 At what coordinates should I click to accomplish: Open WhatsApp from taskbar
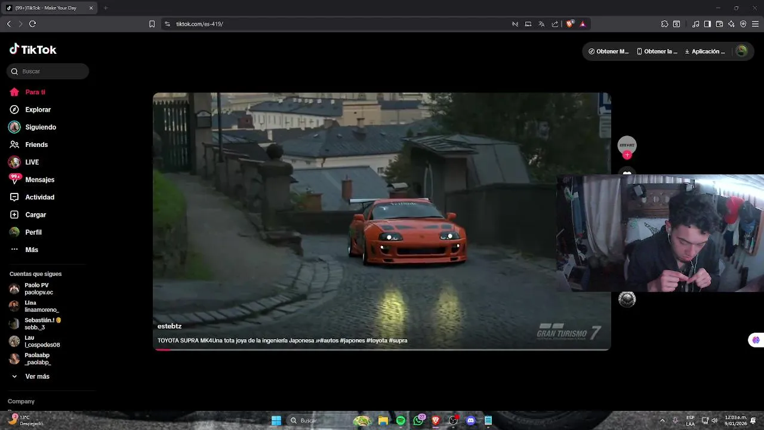(x=418, y=420)
